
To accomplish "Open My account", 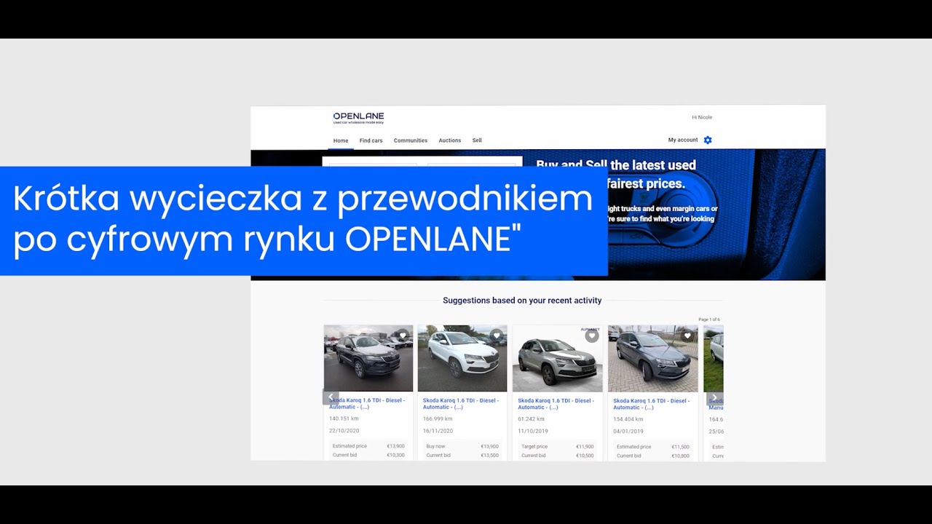I will 683,140.
